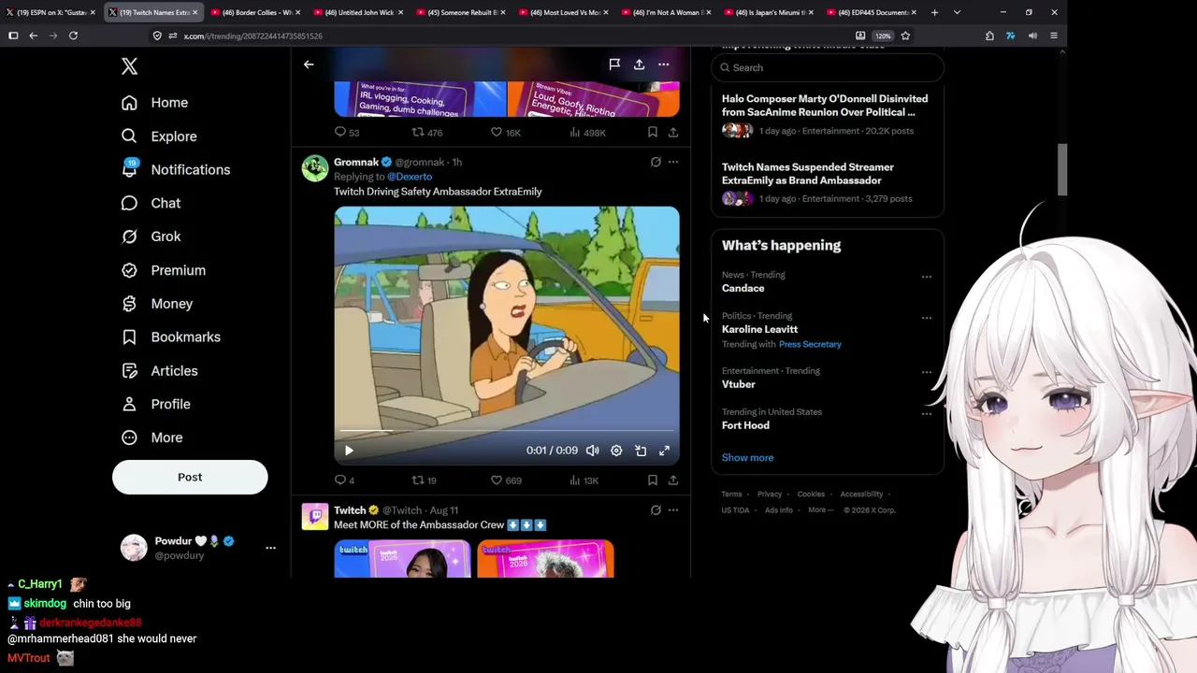Image resolution: width=1197 pixels, height=673 pixels.
Task: View Gromnak post analytics showing 13K
Action: (x=584, y=480)
